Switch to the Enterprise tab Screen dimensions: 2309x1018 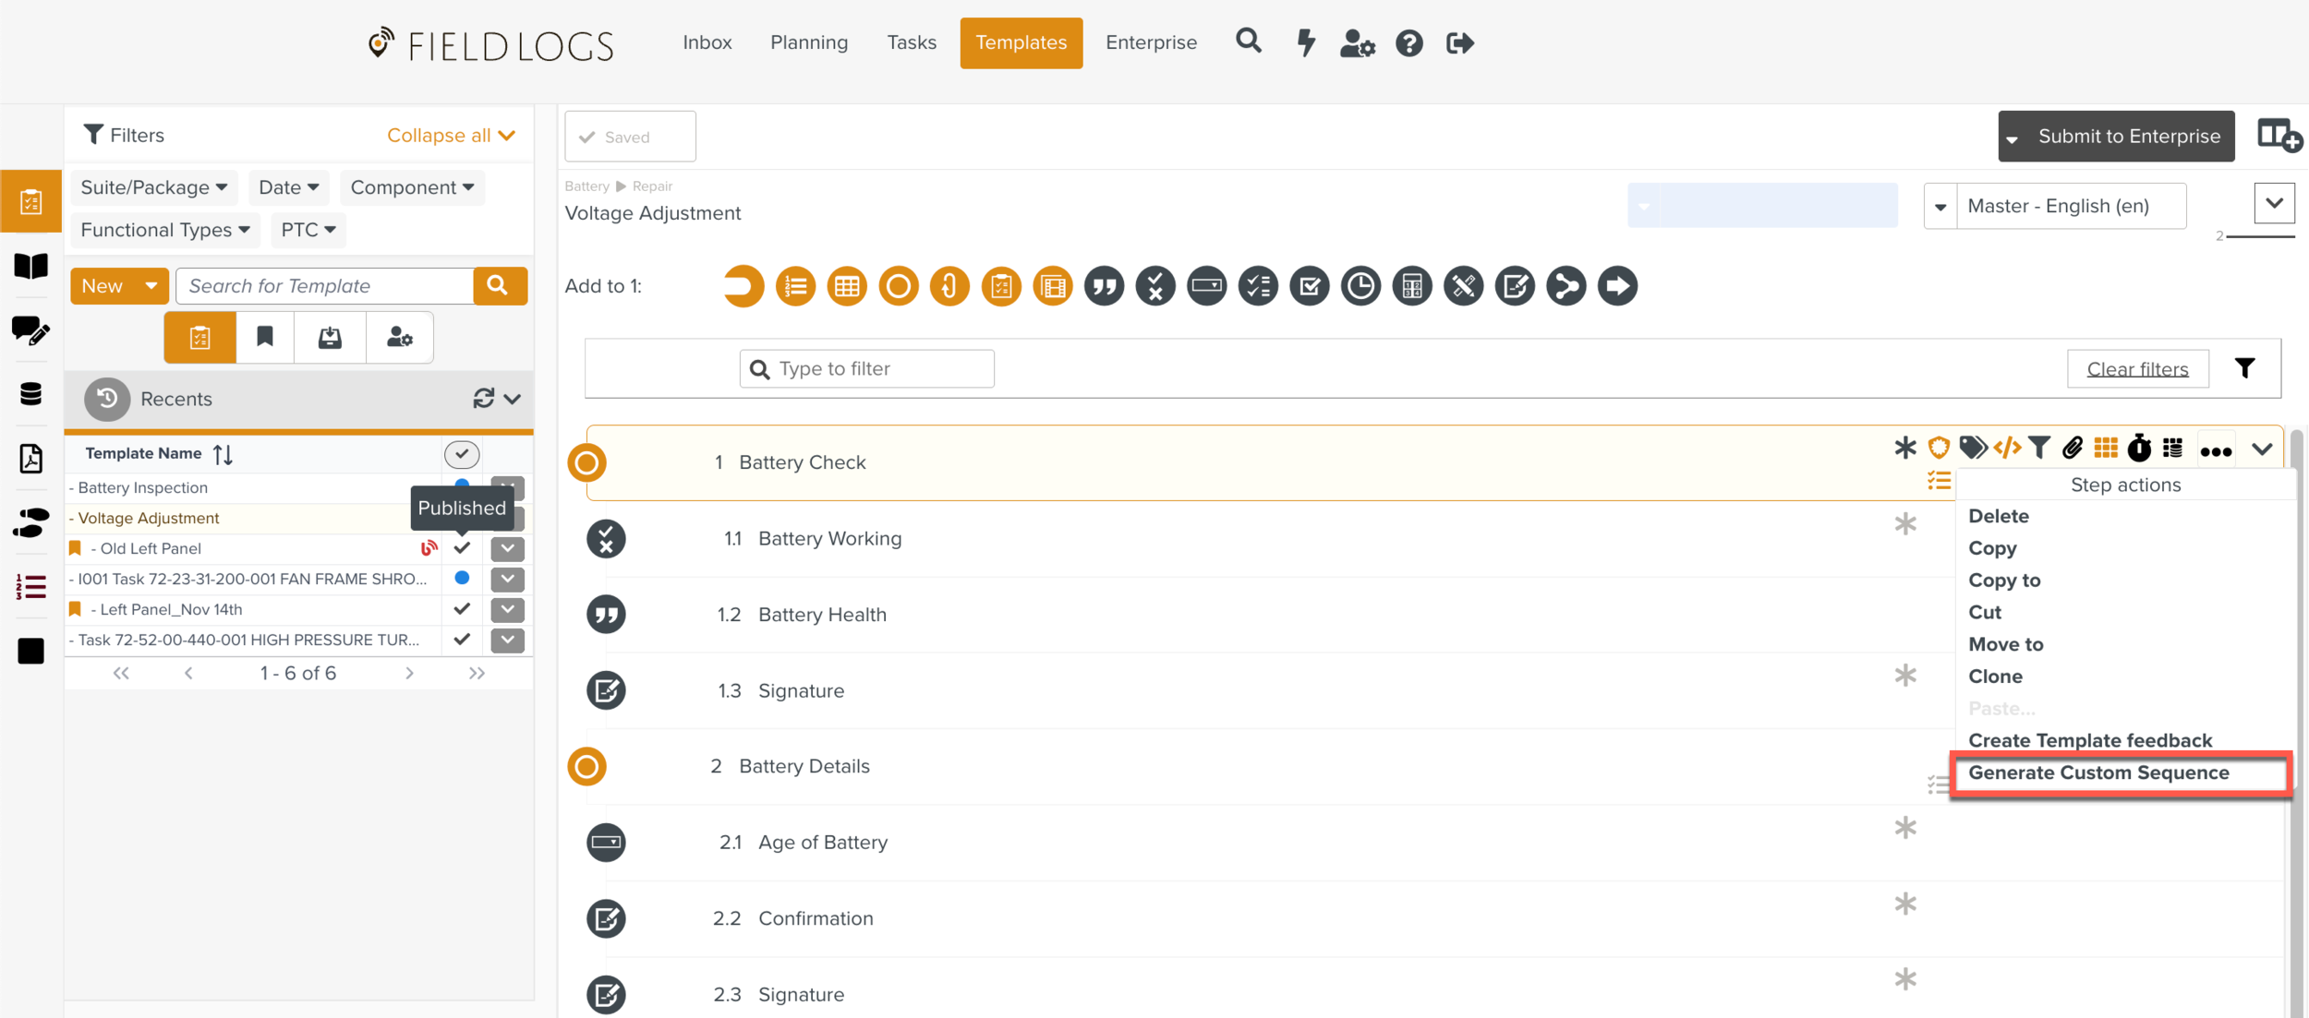pos(1151,42)
